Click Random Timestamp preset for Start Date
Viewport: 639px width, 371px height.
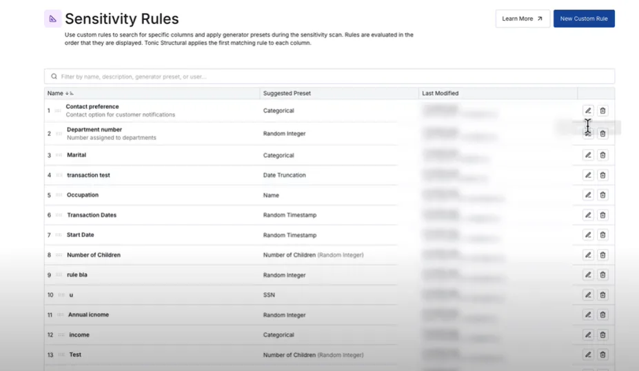click(290, 235)
